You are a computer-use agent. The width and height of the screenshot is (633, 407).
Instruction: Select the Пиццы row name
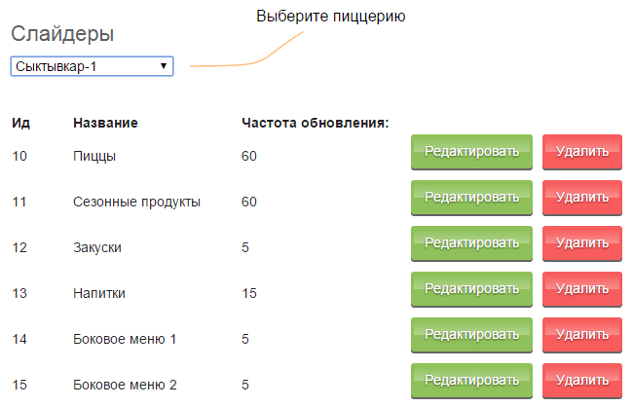pyautogui.click(x=94, y=157)
